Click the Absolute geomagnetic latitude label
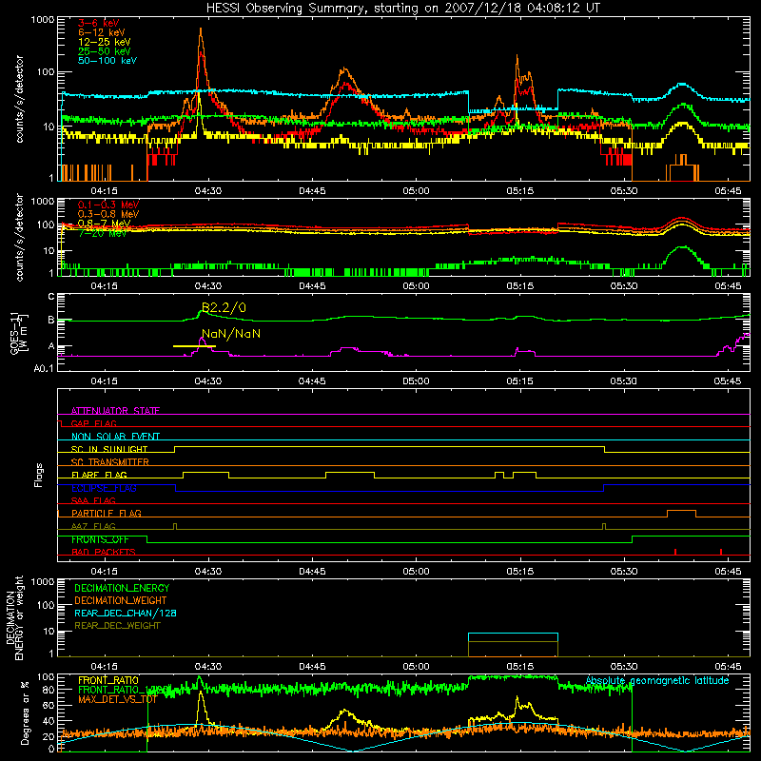 tap(657, 680)
